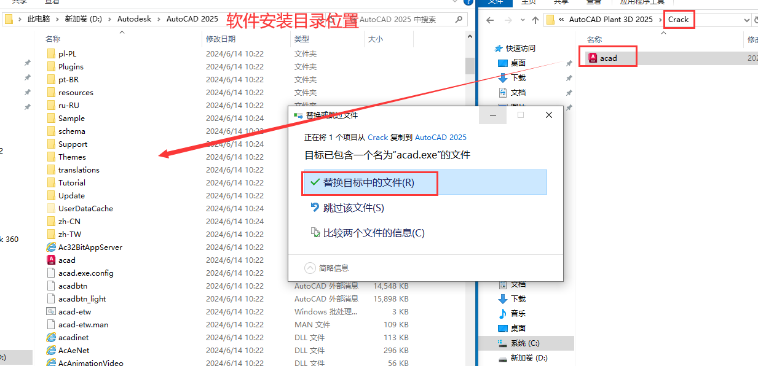Click the magnifier icon in the AutoCAD 2025 search box
Screen dimensions: 758x366
pos(459,20)
